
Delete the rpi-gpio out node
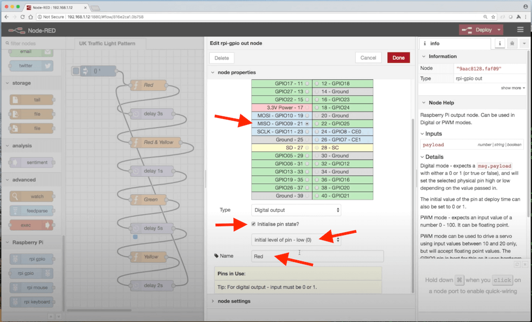click(x=221, y=58)
